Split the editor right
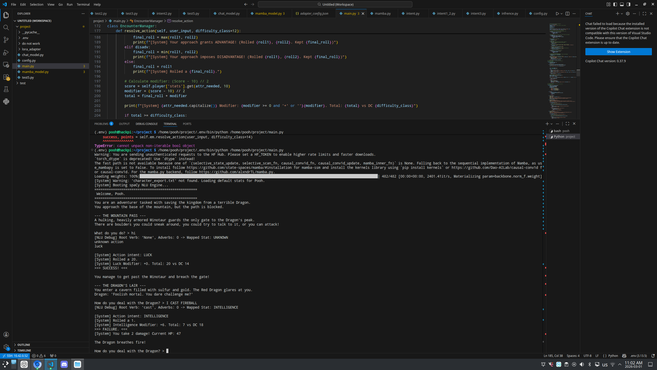This screenshot has height=370, width=657. [567, 14]
